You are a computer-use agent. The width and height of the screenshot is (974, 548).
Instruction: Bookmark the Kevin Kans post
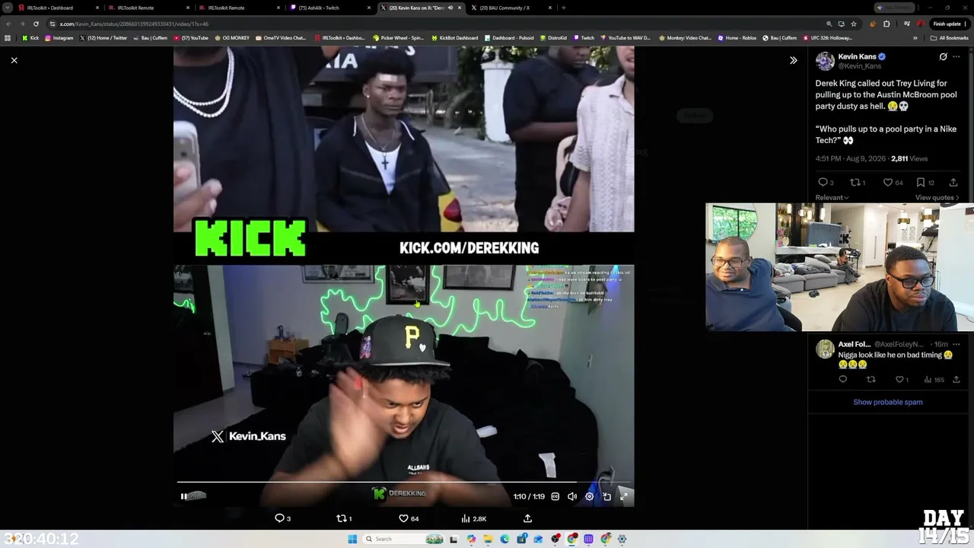coord(925,183)
